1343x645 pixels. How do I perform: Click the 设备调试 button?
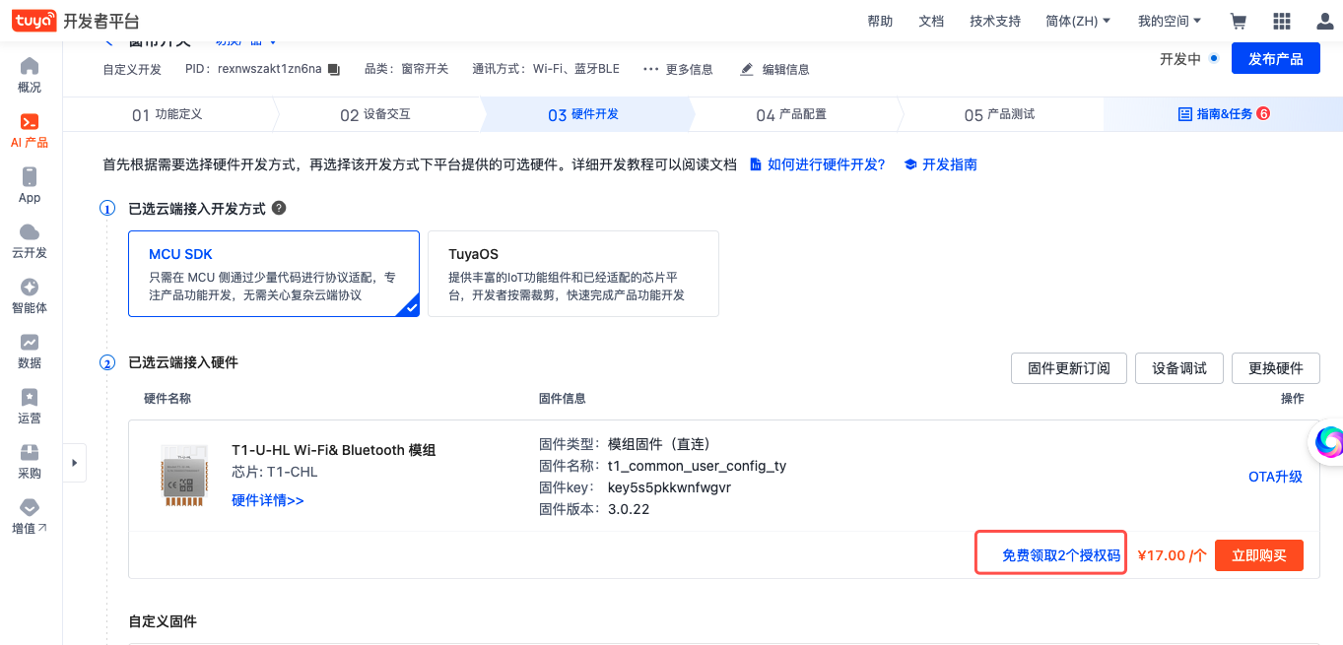pyautogui.click(x=1179, y=368)
